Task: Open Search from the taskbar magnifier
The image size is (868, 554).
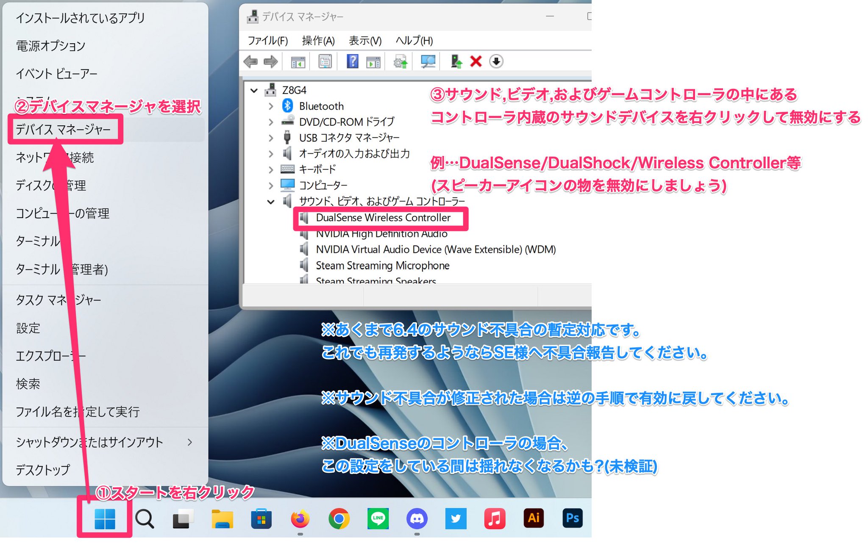Action: (x=145, y=519)
